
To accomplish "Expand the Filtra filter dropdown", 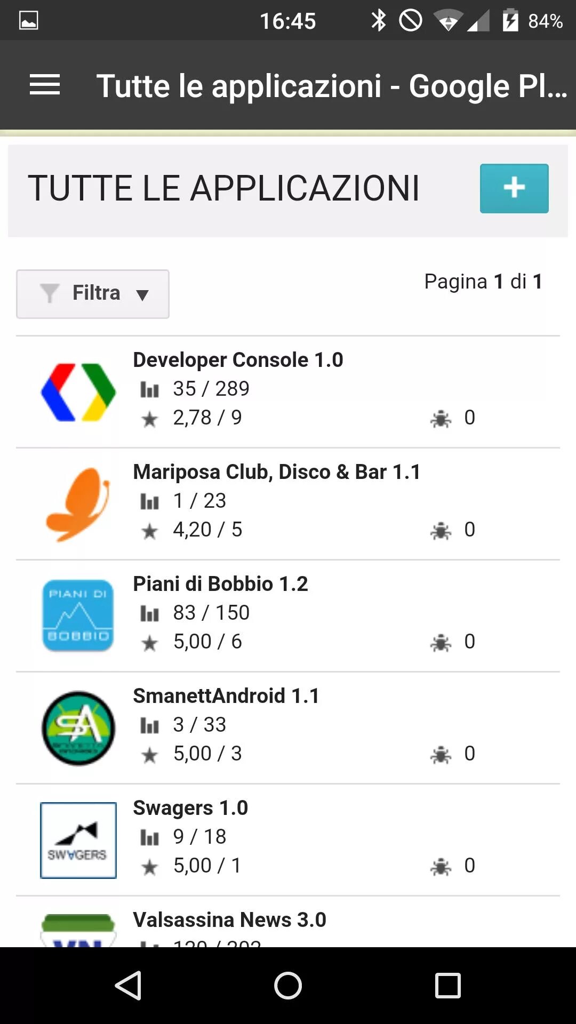I will point(93,294).
